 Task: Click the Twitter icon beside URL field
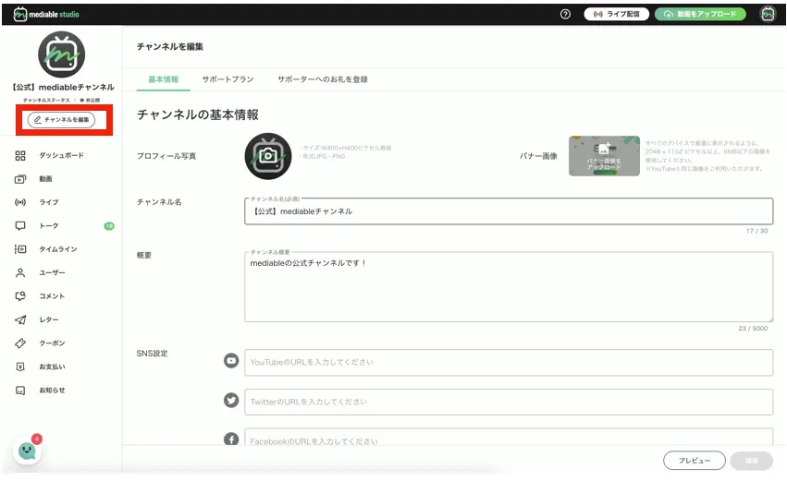point(231,400)
